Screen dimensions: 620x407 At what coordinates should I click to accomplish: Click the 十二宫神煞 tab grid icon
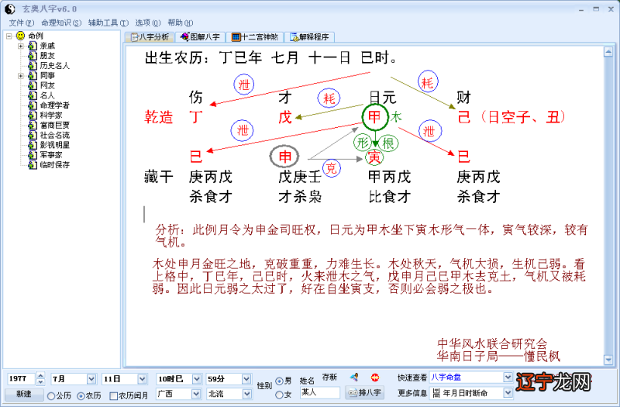[236, 36]
